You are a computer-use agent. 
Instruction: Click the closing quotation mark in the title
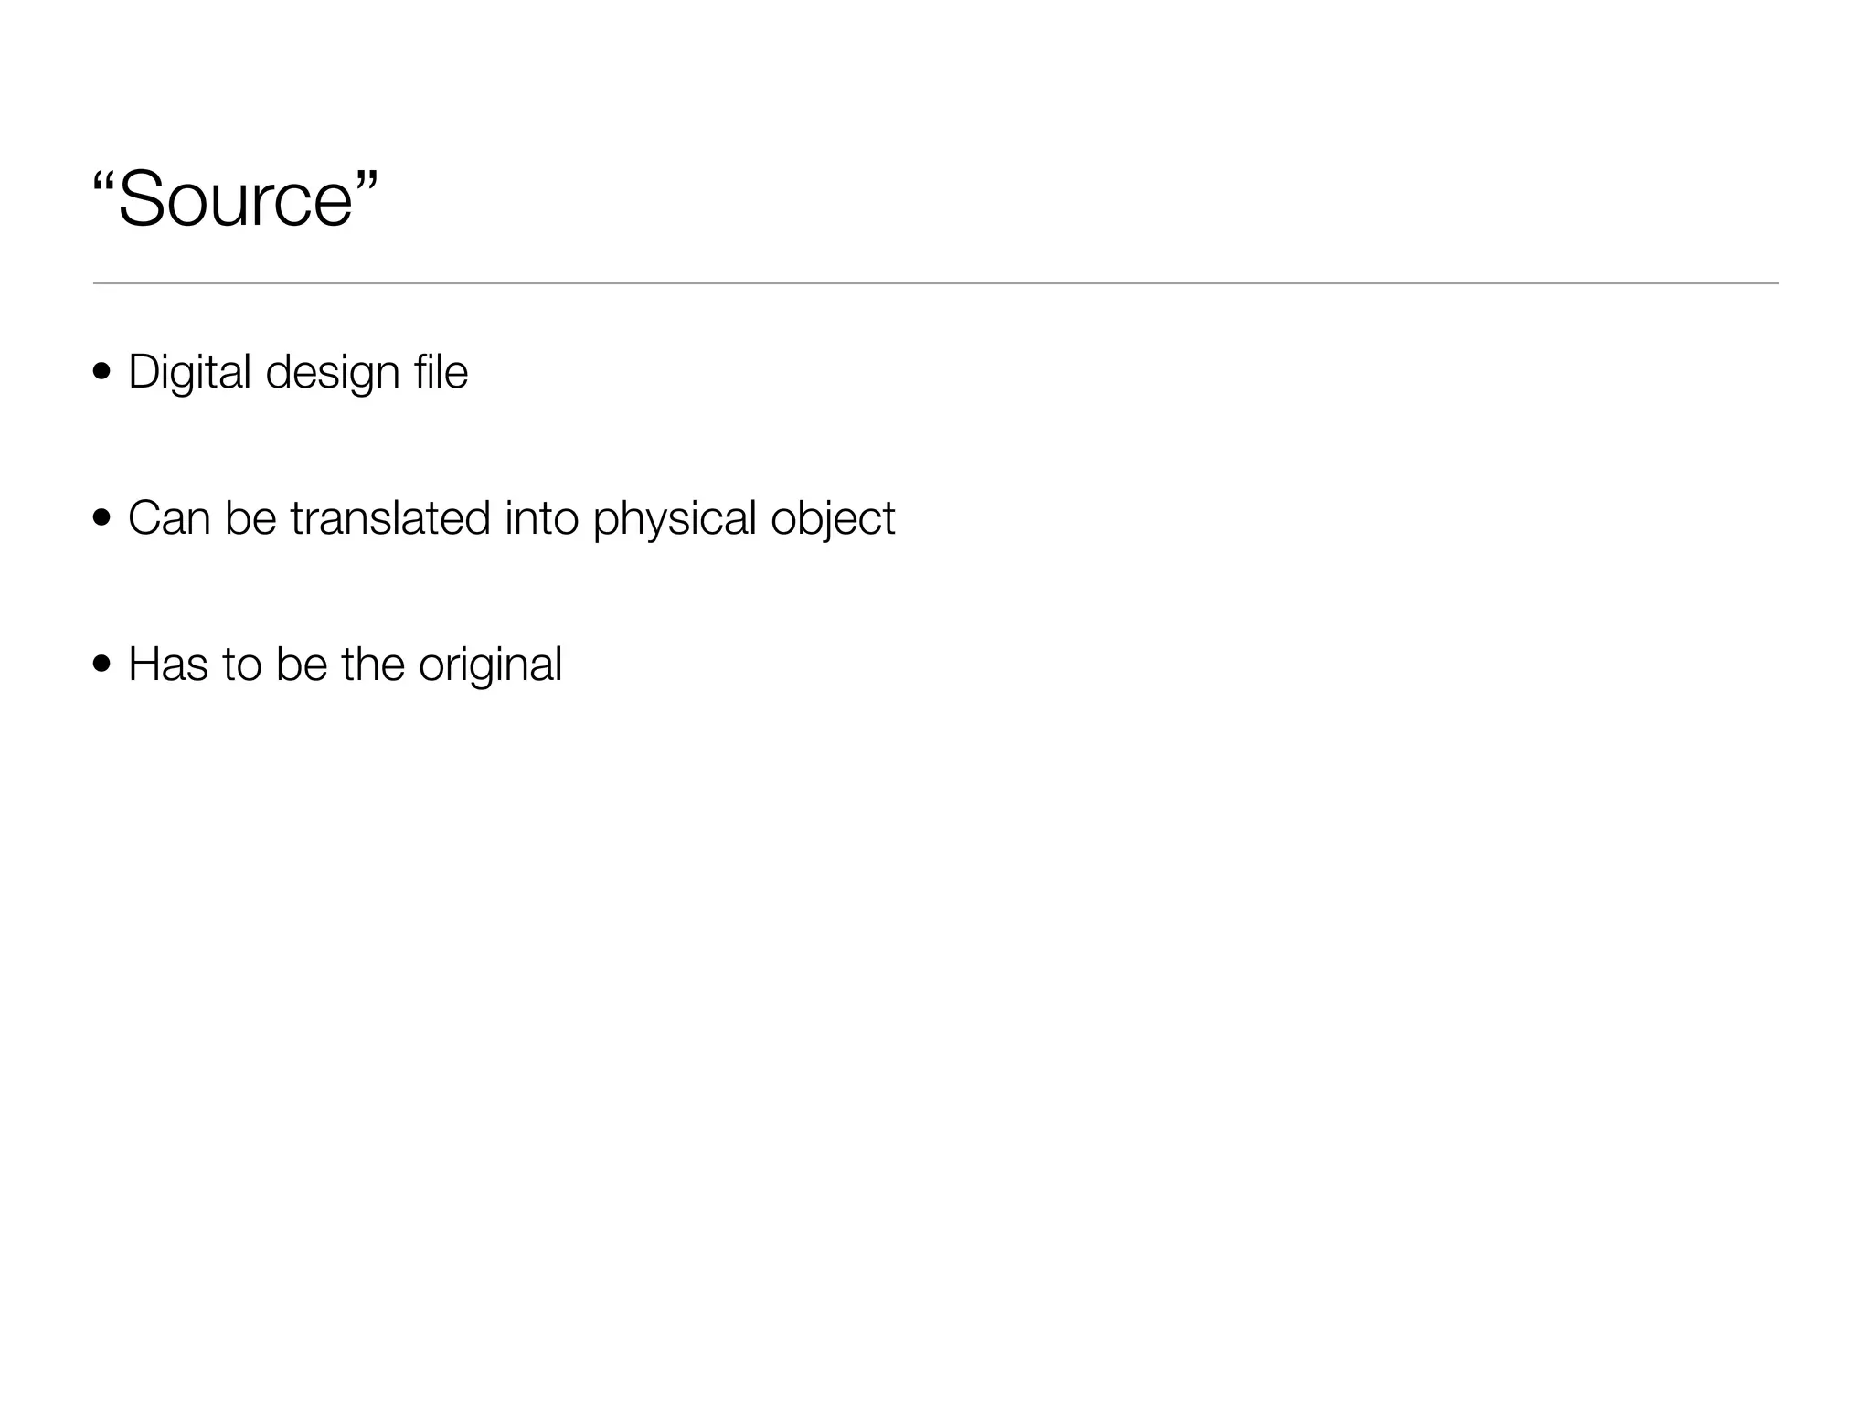tap(366, 179)
